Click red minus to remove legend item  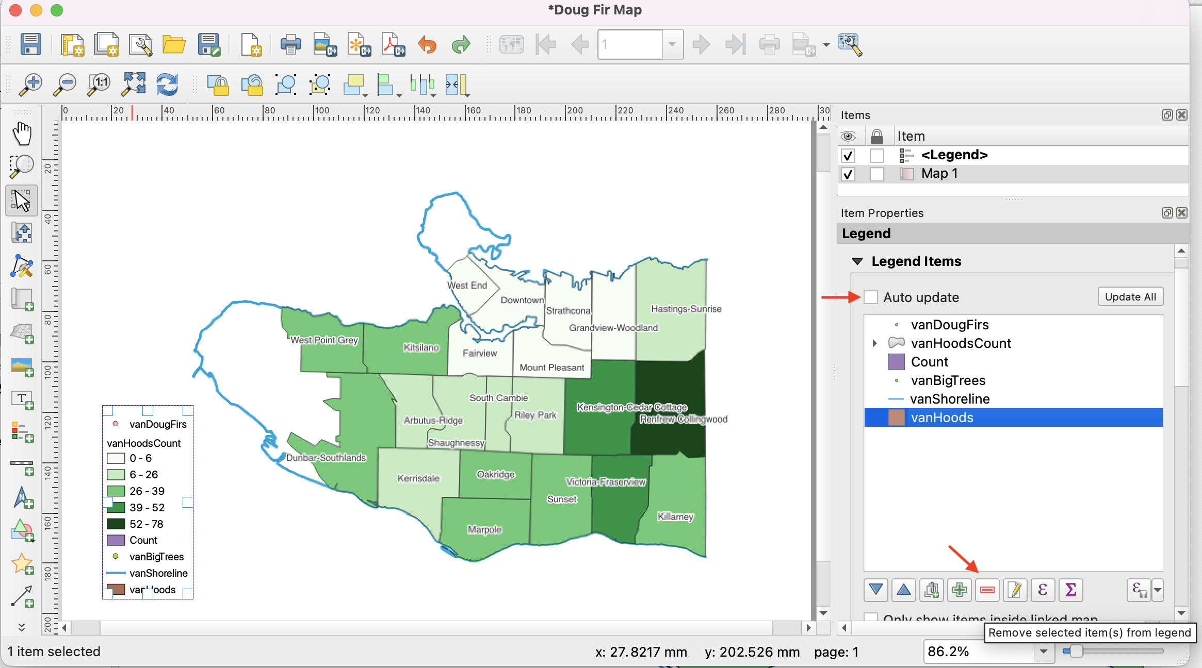click(x=987, y=590)
